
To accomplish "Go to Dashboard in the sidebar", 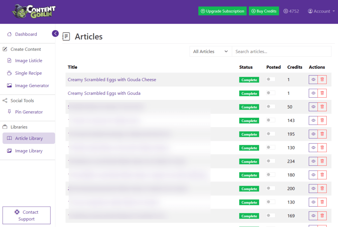I will [x=26, y=34].
